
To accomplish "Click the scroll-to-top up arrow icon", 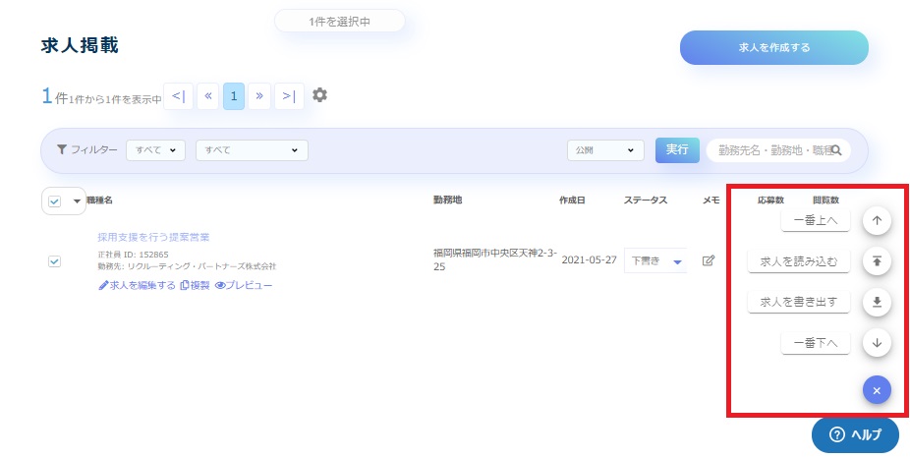I will [x=876, y=221].
